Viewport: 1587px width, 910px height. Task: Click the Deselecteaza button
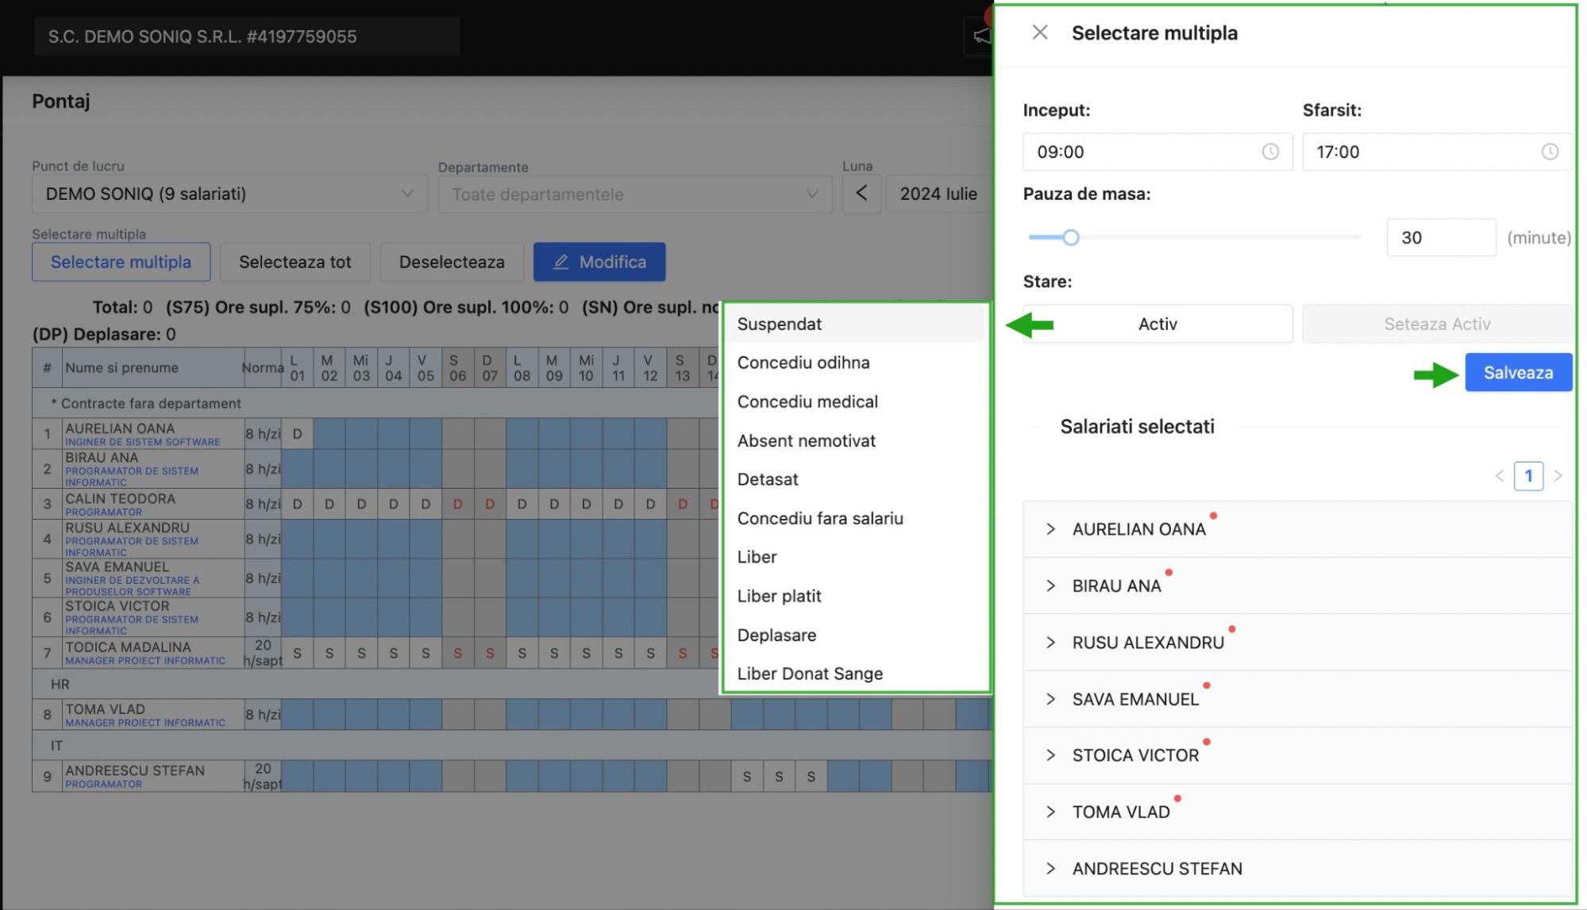pyautogui.click(x=452, y=262)
